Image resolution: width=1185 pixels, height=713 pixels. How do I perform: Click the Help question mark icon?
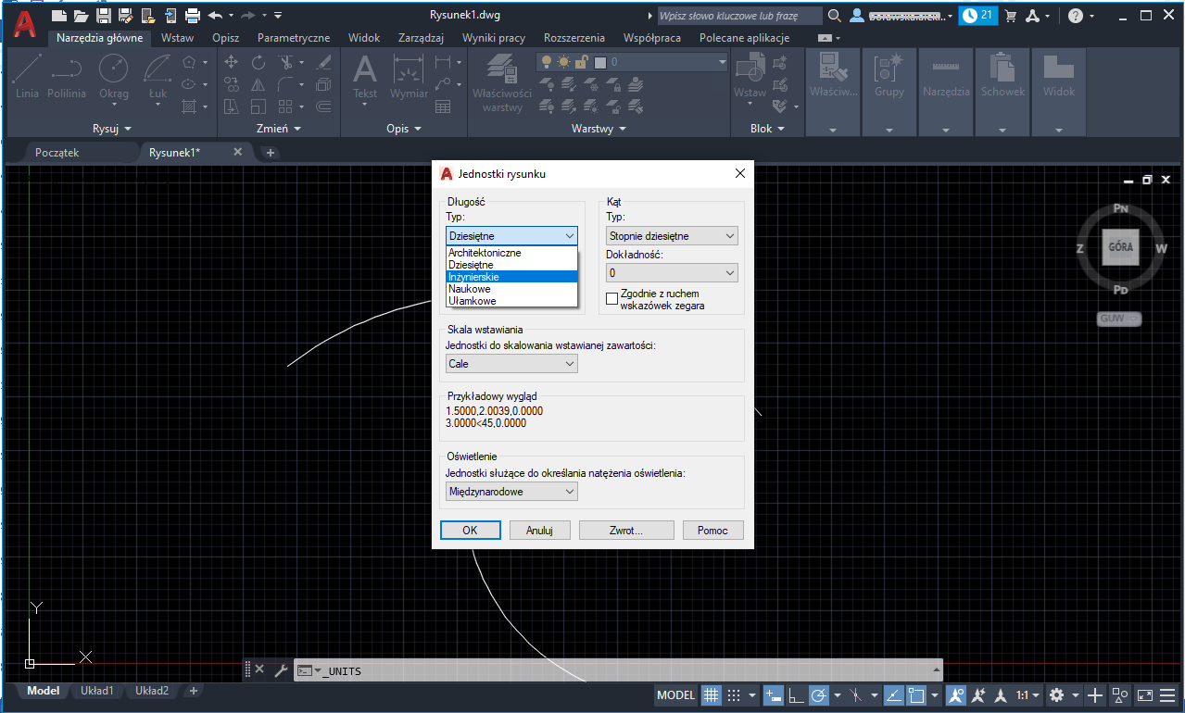(1076, 16)
